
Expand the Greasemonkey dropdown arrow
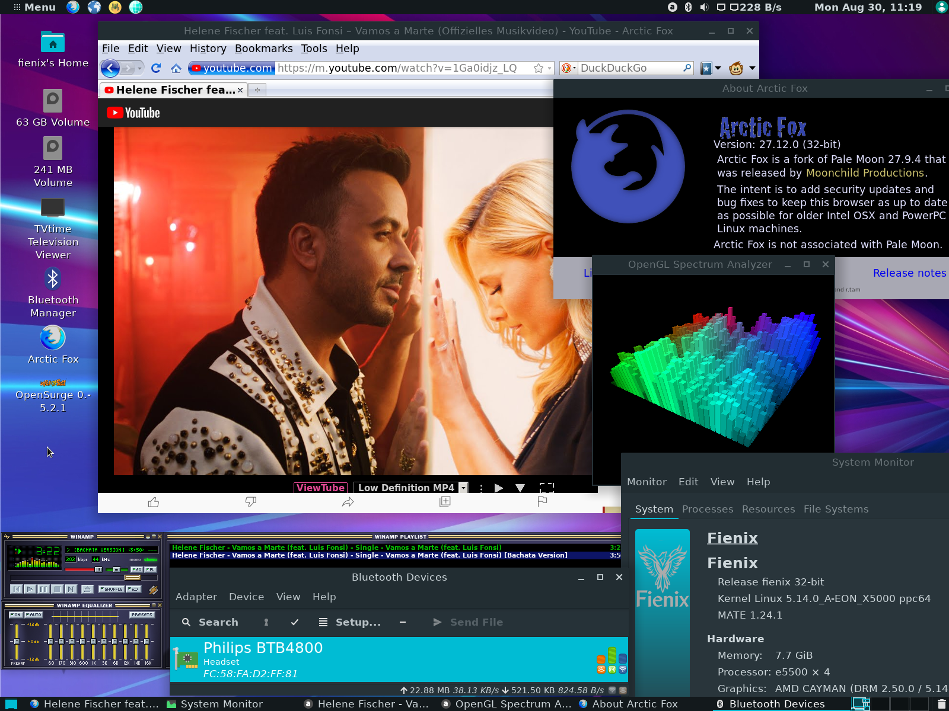752,68
